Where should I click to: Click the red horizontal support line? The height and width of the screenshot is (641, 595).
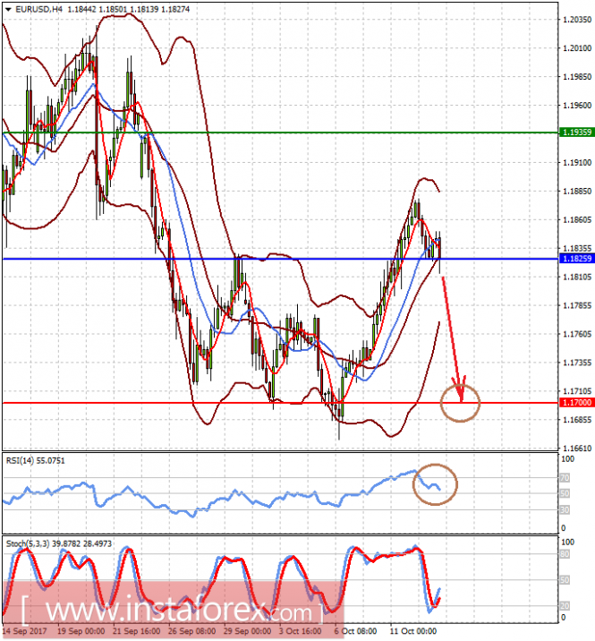(x=280, y=403)
